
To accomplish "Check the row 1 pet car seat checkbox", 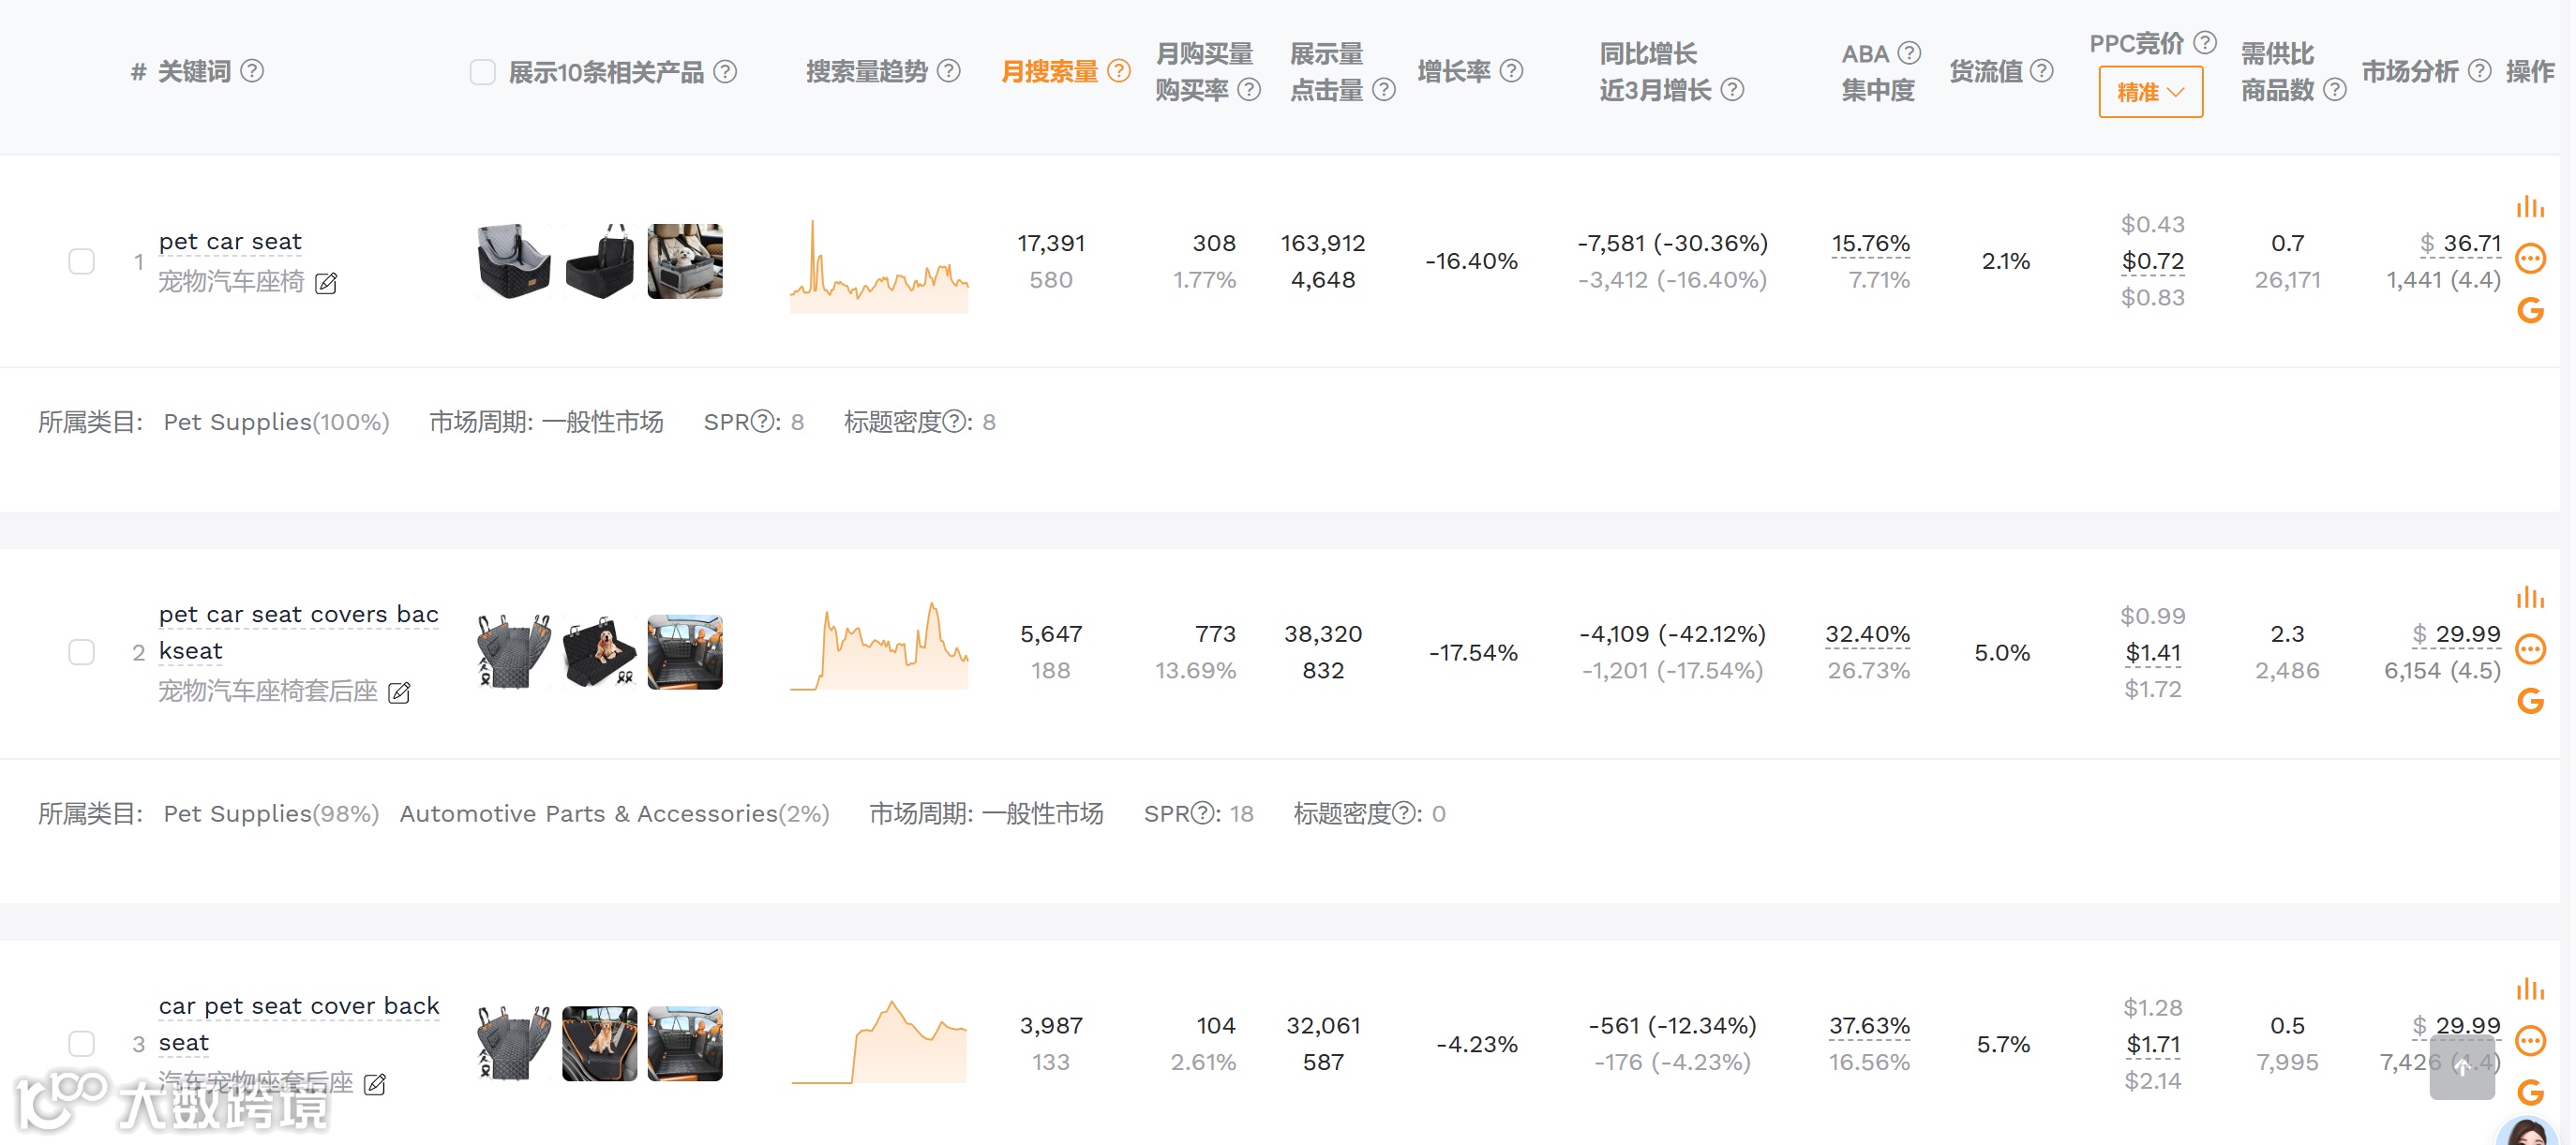I will click(82, 261).
